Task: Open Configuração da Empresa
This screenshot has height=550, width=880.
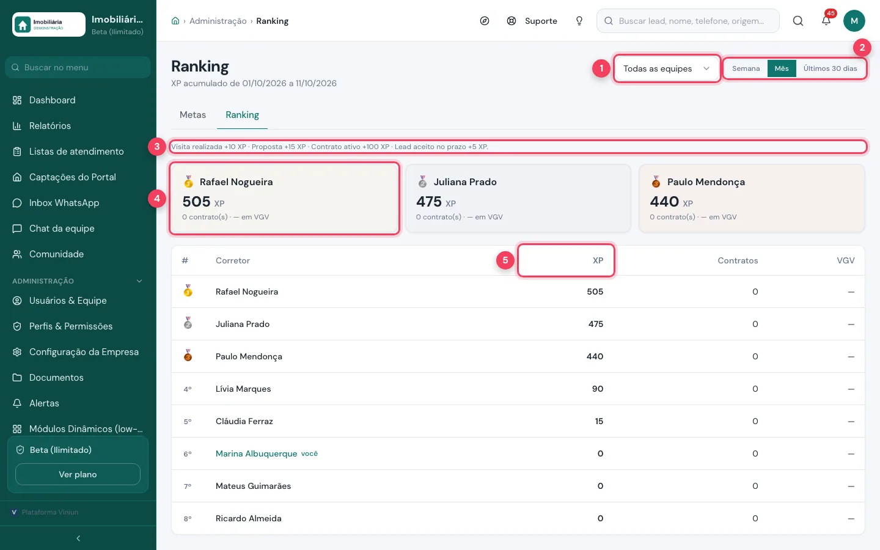Action: pos(78,352)
